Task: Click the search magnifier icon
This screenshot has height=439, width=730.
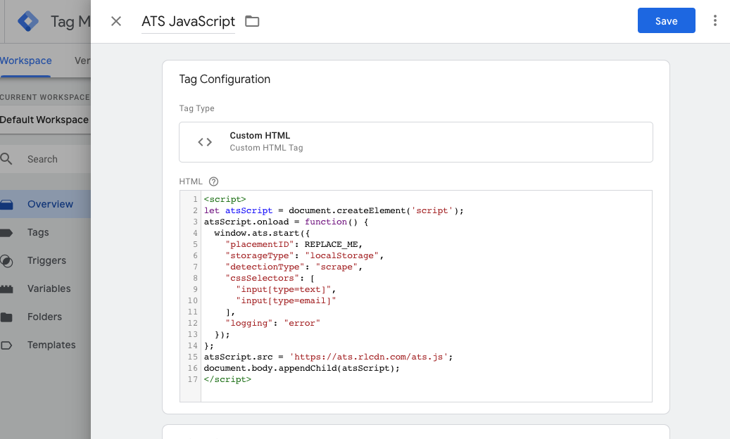Action: pyautogui.click(x=6, y=159)
